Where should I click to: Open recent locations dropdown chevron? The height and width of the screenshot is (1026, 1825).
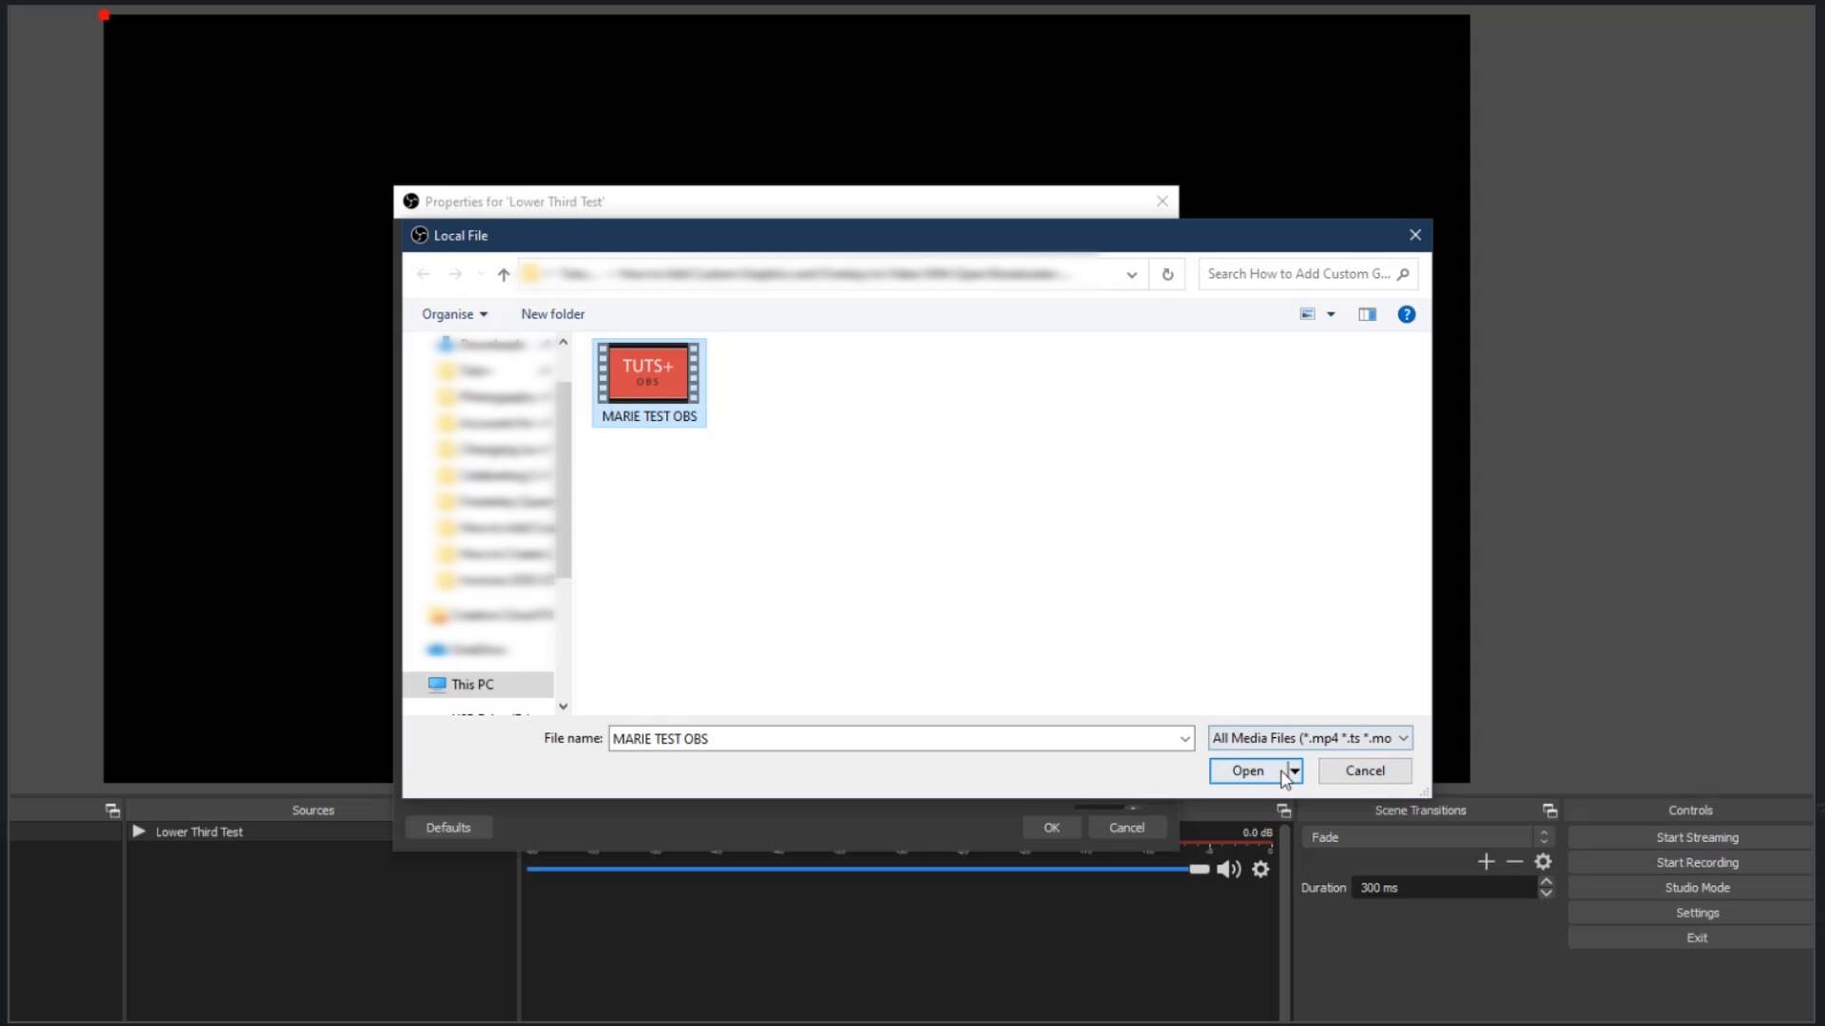coord(481,275)
